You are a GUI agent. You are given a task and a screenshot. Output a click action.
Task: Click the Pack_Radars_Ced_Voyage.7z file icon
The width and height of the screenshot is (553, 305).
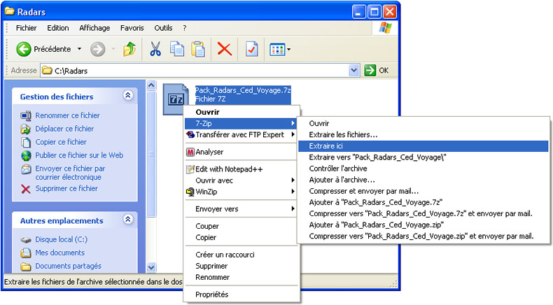(175, 98)
